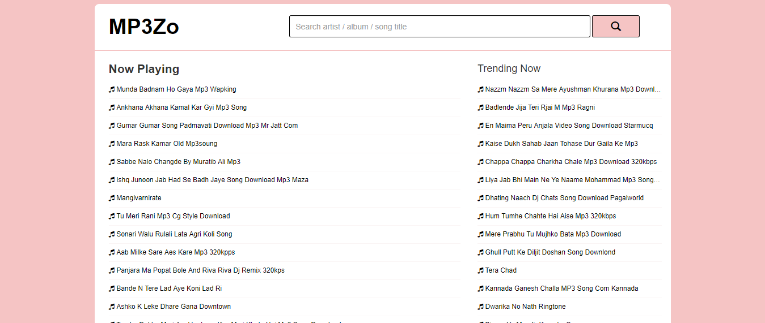The width and height of the screenshot is (765, 323).
Task: Open Chappa Chappa Charkha Chale 320kbps link
Action: point(570,162)
